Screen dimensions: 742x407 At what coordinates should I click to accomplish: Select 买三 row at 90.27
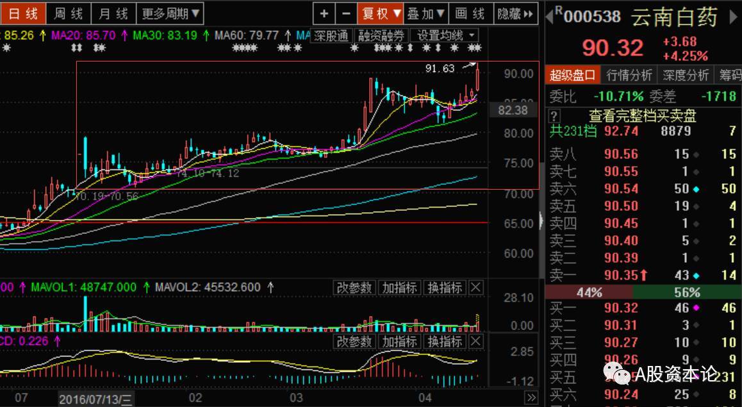tap(643, 343)
